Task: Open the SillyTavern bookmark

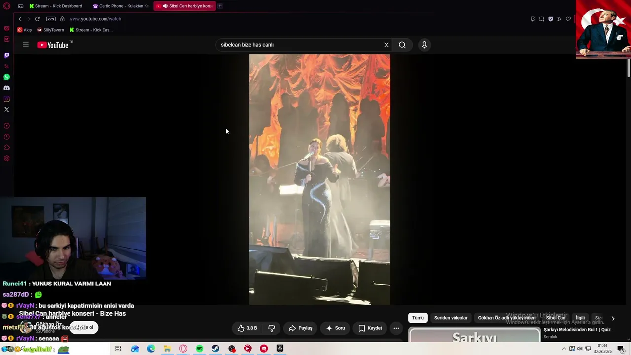Action: point(51,30)
